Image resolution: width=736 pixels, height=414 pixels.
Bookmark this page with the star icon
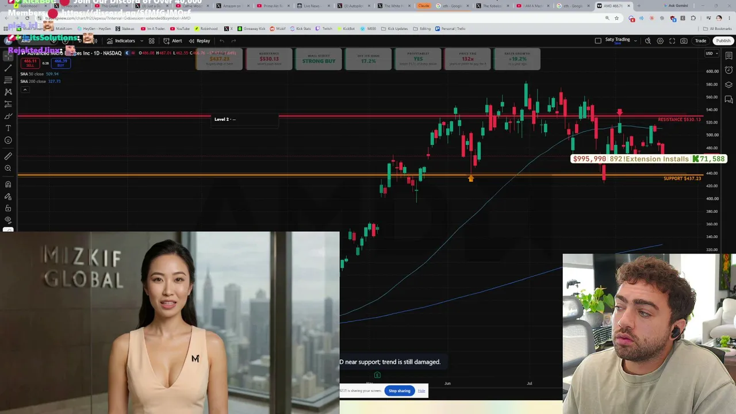pyautogui.click(x=616, y=18)
